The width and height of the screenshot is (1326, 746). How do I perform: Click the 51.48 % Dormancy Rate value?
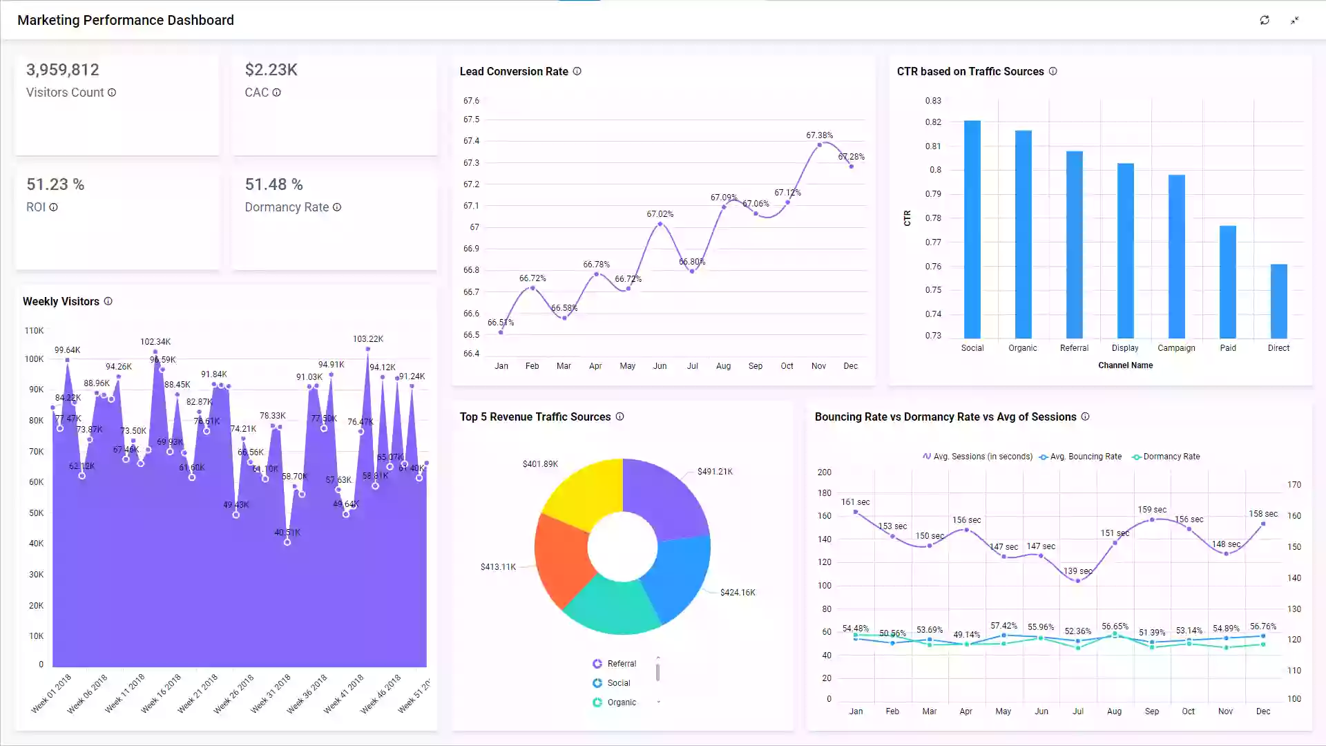click(274, 184)
